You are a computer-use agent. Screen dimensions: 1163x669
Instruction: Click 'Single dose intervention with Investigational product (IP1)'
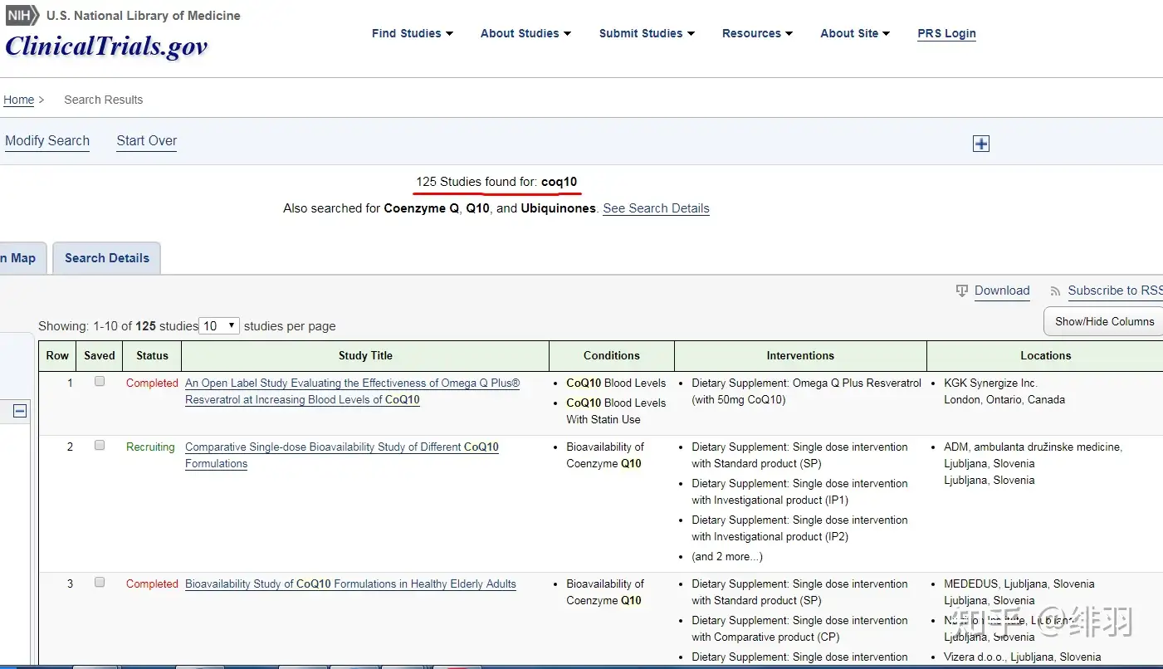click(799, 491)
